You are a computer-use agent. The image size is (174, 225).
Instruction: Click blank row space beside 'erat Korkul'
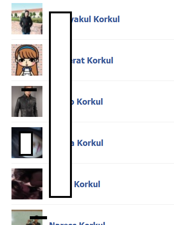(144, 60)
